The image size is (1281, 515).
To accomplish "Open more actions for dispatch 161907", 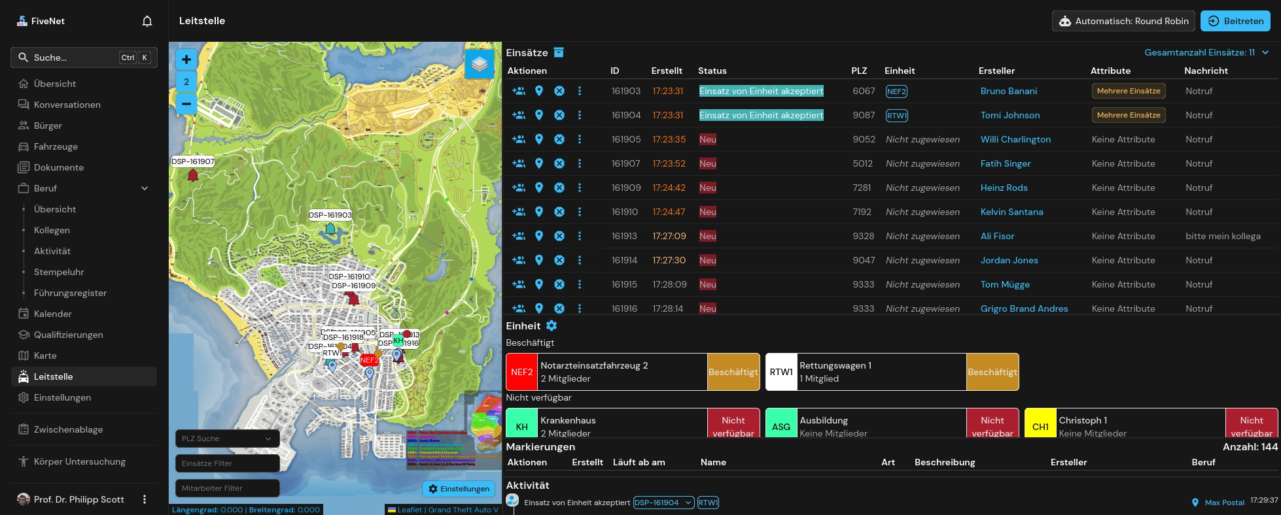I will (x=580, y=163).
